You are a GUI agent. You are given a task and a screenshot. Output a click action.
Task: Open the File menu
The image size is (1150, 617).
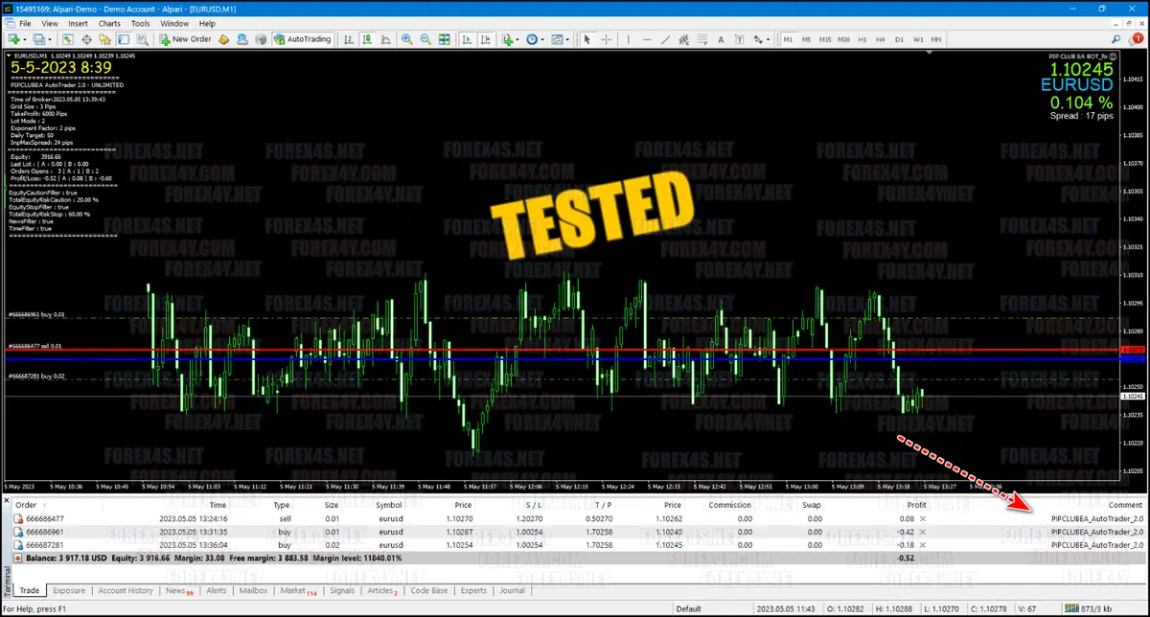(25, 23)
